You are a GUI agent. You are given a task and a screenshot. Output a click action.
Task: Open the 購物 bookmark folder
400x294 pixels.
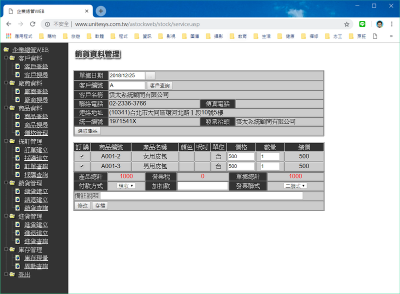coord(47,36)
